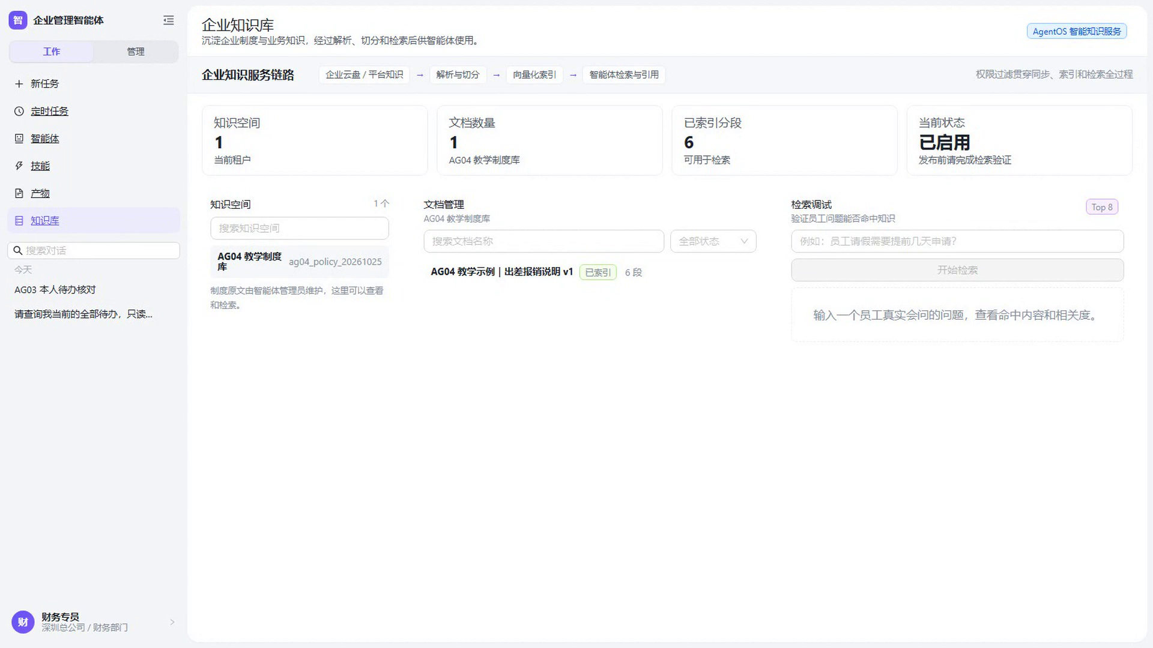Click the retrieval question input field
The image size is (1153, 648).
(957, 241)
